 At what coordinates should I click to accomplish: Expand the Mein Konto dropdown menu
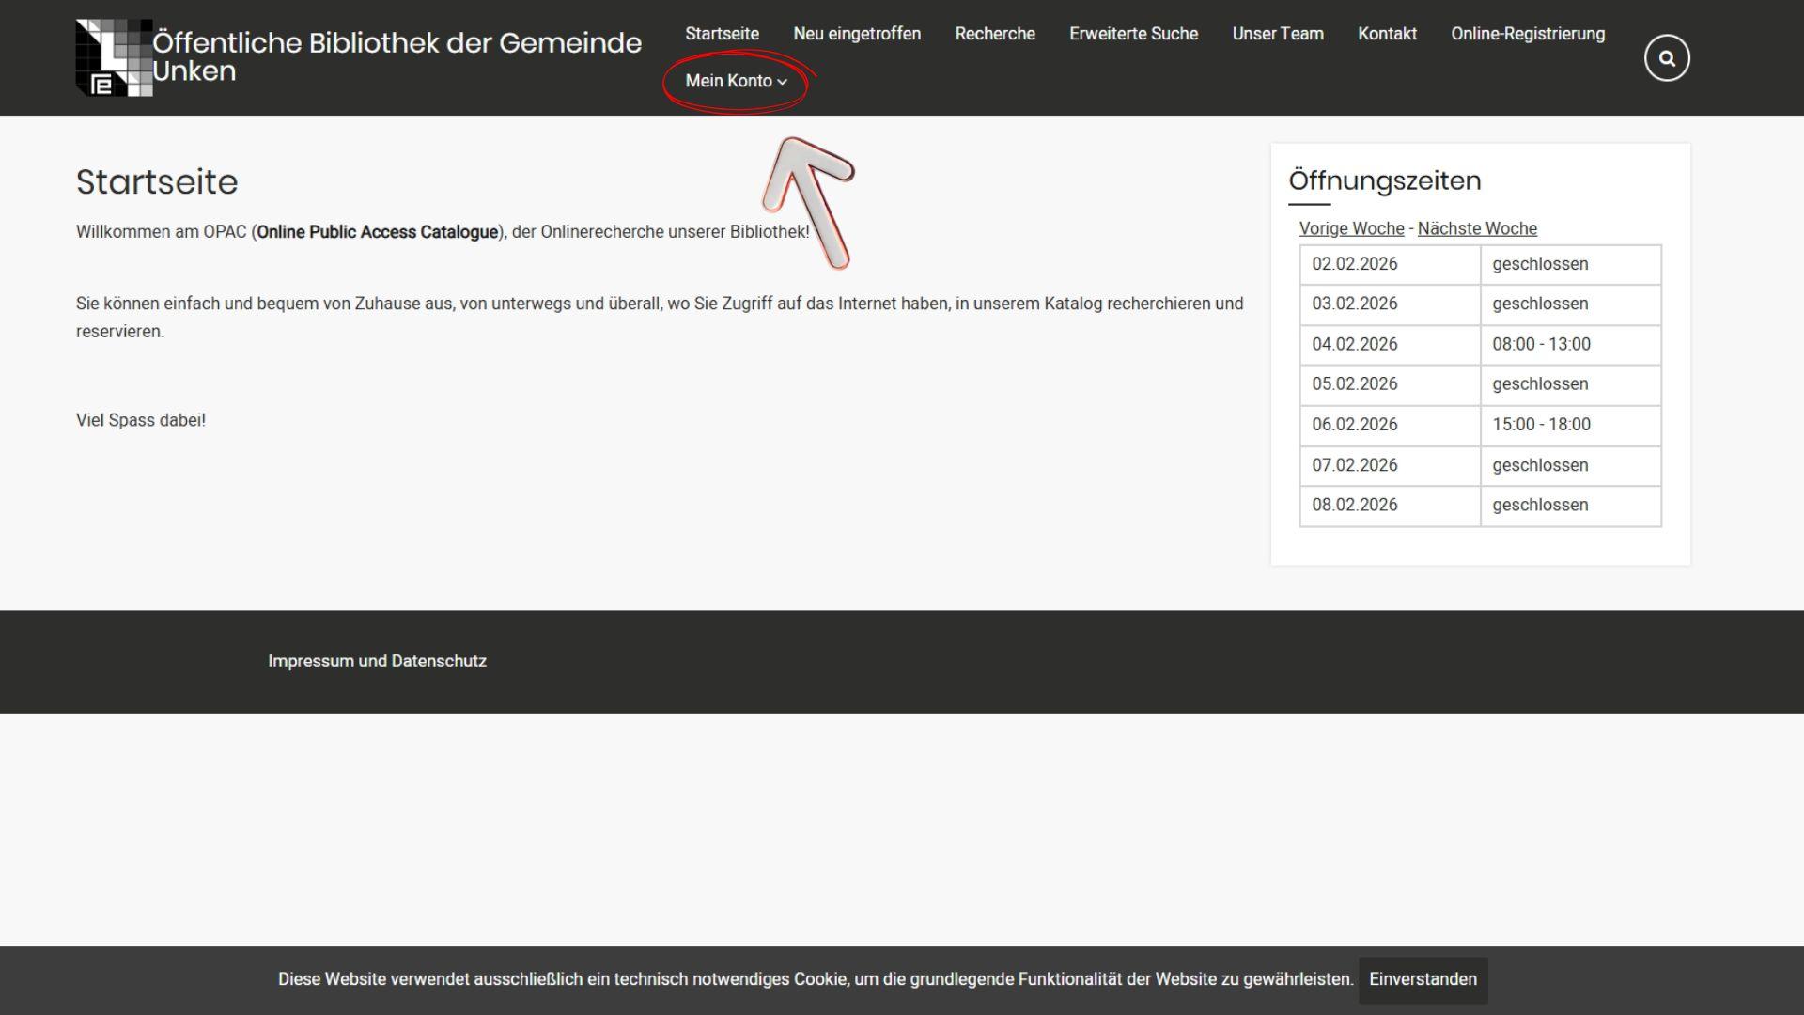point(736,81)
